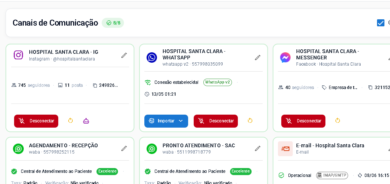Click the WABA logo on AGENDAMENTO - RECEPÇÃO
The width and height of the screenshot is (390, 184).
click(18, 149)
